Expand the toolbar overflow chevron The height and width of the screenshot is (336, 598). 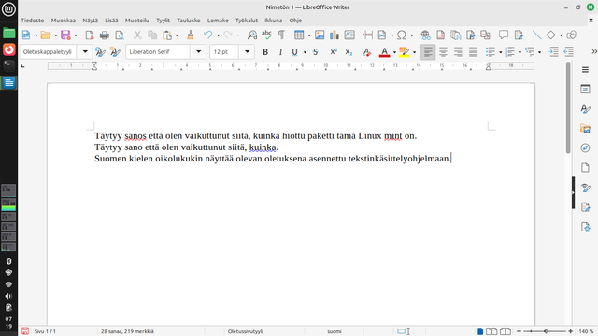[x=594, y=52]
